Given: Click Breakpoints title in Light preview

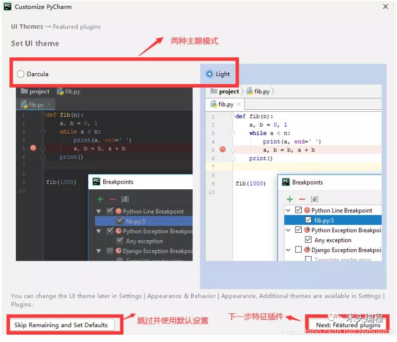Looking at the screenshot, I should coord(308,182).
